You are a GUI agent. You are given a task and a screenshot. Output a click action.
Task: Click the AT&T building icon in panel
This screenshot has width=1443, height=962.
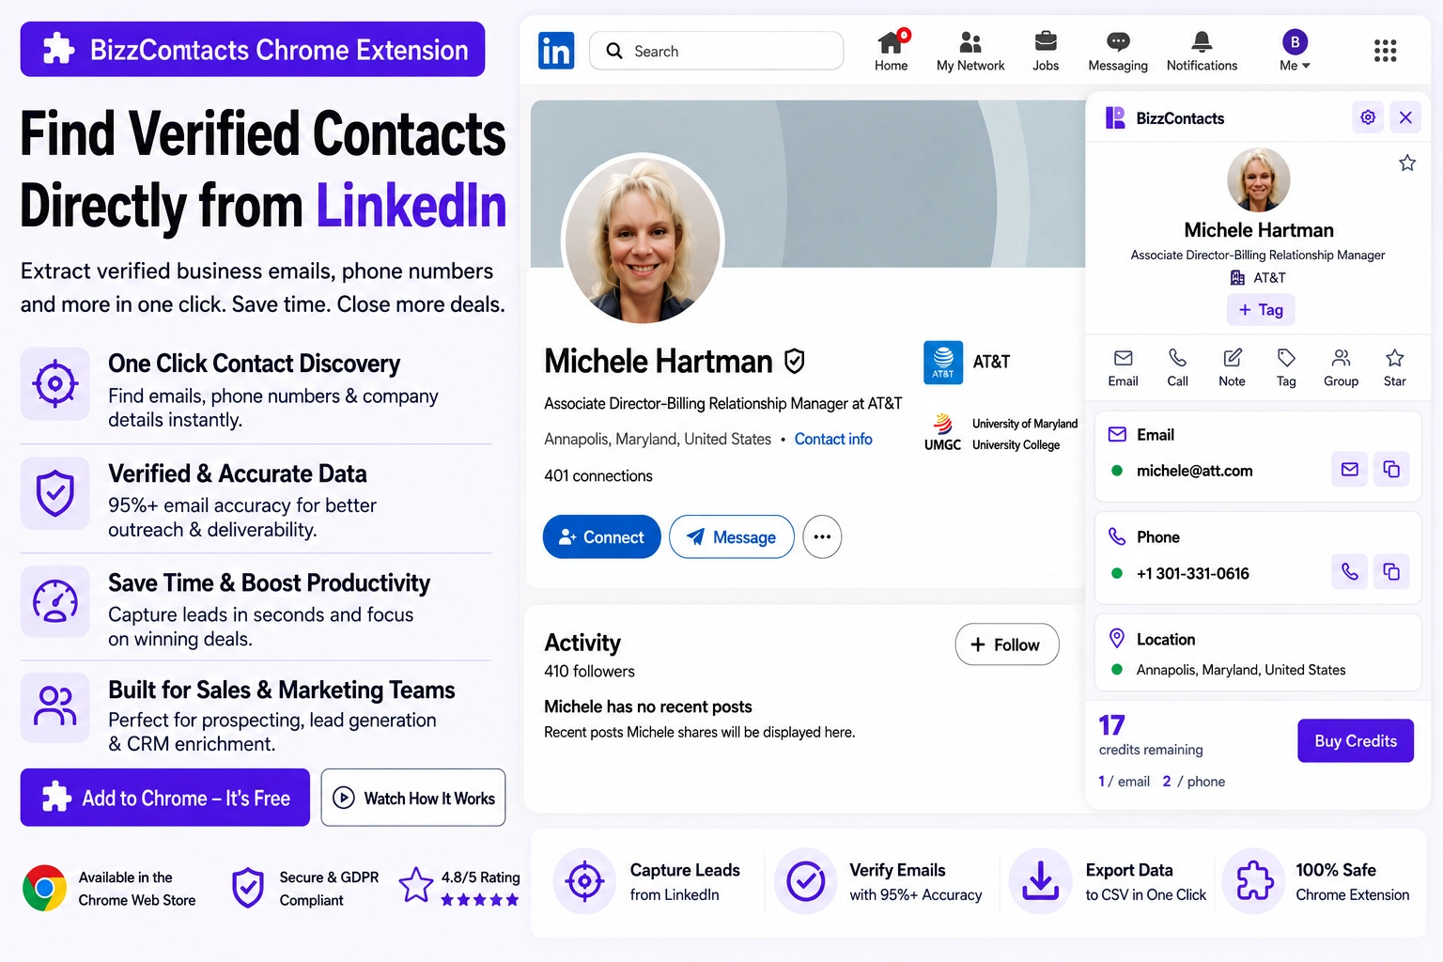(x=1237, y=277)
